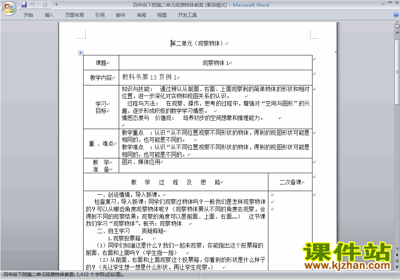
Task: Open the Office Button menu
Action: click(9, 9)
